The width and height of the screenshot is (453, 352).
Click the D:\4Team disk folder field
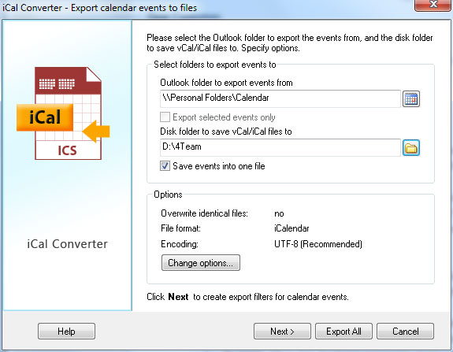point(280,147)
